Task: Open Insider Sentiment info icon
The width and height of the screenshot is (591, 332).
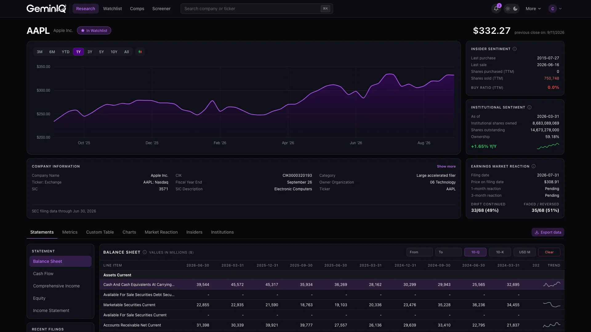Action: point(515,49)
